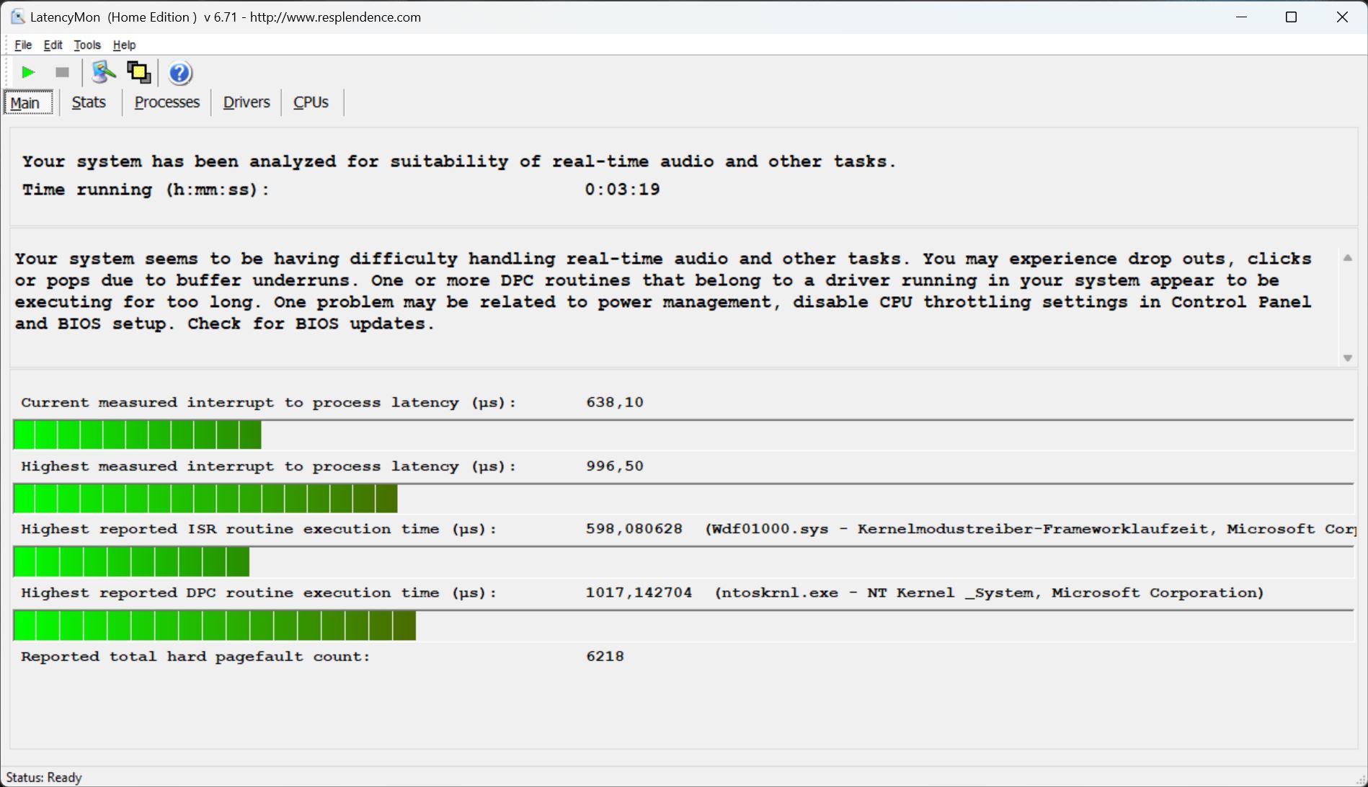The width and height of the screenshot is (1368, 787).
Task: Open the options icon in the toolbar
Action: pyautogui.click(x=104, y=73)
